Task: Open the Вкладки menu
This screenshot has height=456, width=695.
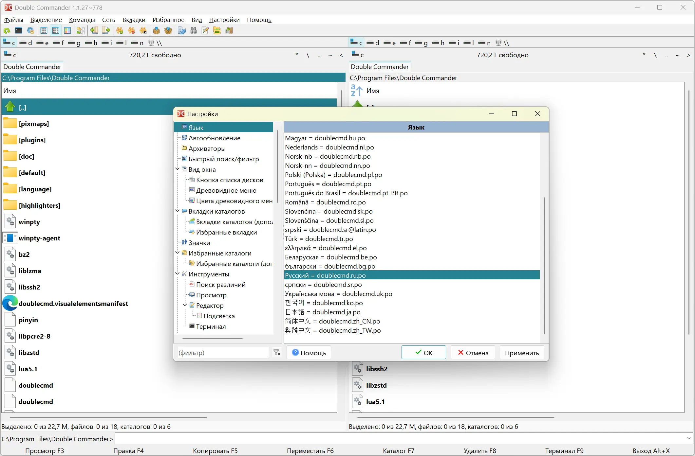Action: (x=134, y=20)
